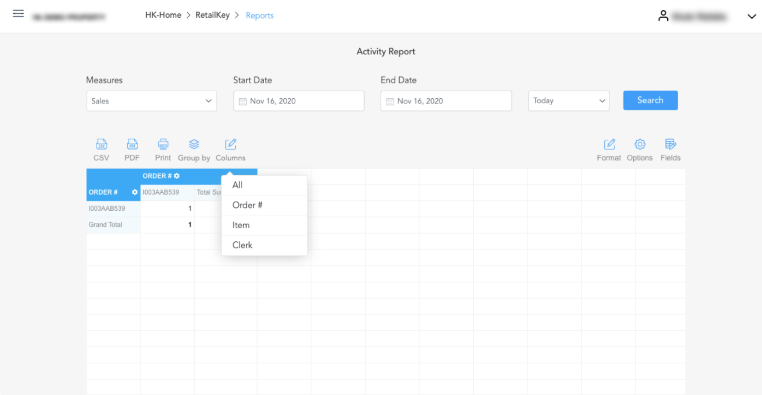Click calendar icon in Start Date field
Viewport: 762px width, 395px height.
pos(243,101)
